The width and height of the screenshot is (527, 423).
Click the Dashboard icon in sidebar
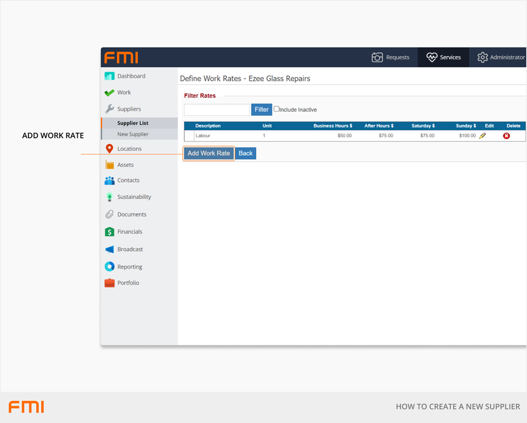109,76
